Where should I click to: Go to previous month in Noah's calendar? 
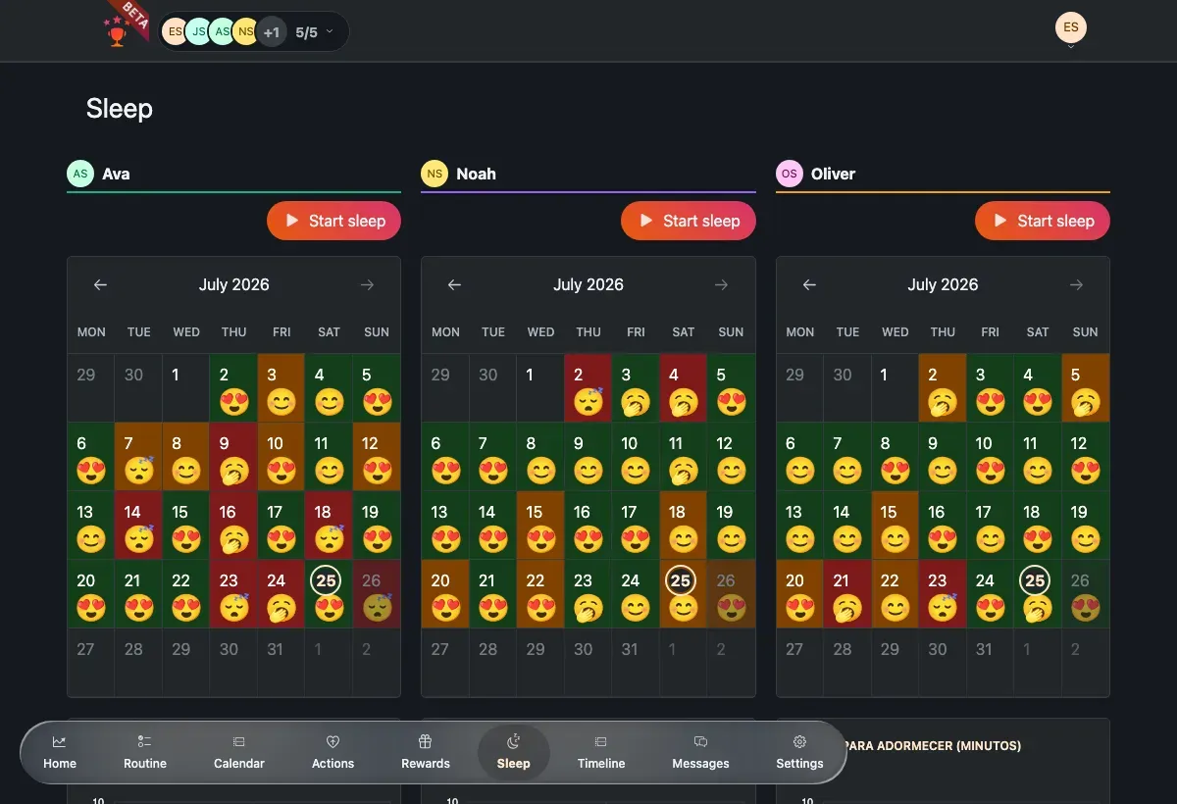click(454, 284)
